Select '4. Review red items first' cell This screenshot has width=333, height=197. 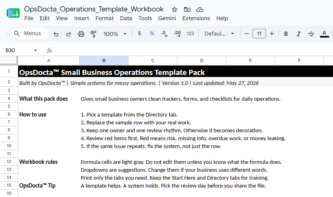[x=183, y=138]
